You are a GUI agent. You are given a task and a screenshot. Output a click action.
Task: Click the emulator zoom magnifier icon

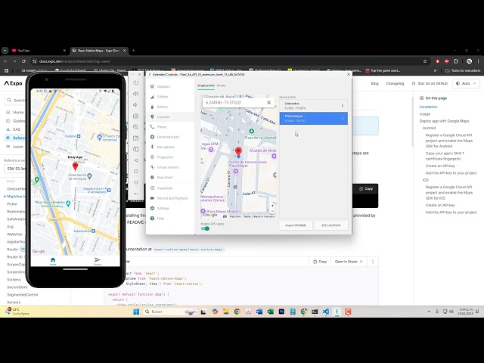136,127
